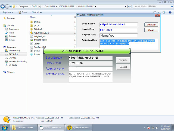The width and height of the screenshot is (174, 131).
Task: Click Cancel button in Karaoke dialog
Action: (123, 67)
